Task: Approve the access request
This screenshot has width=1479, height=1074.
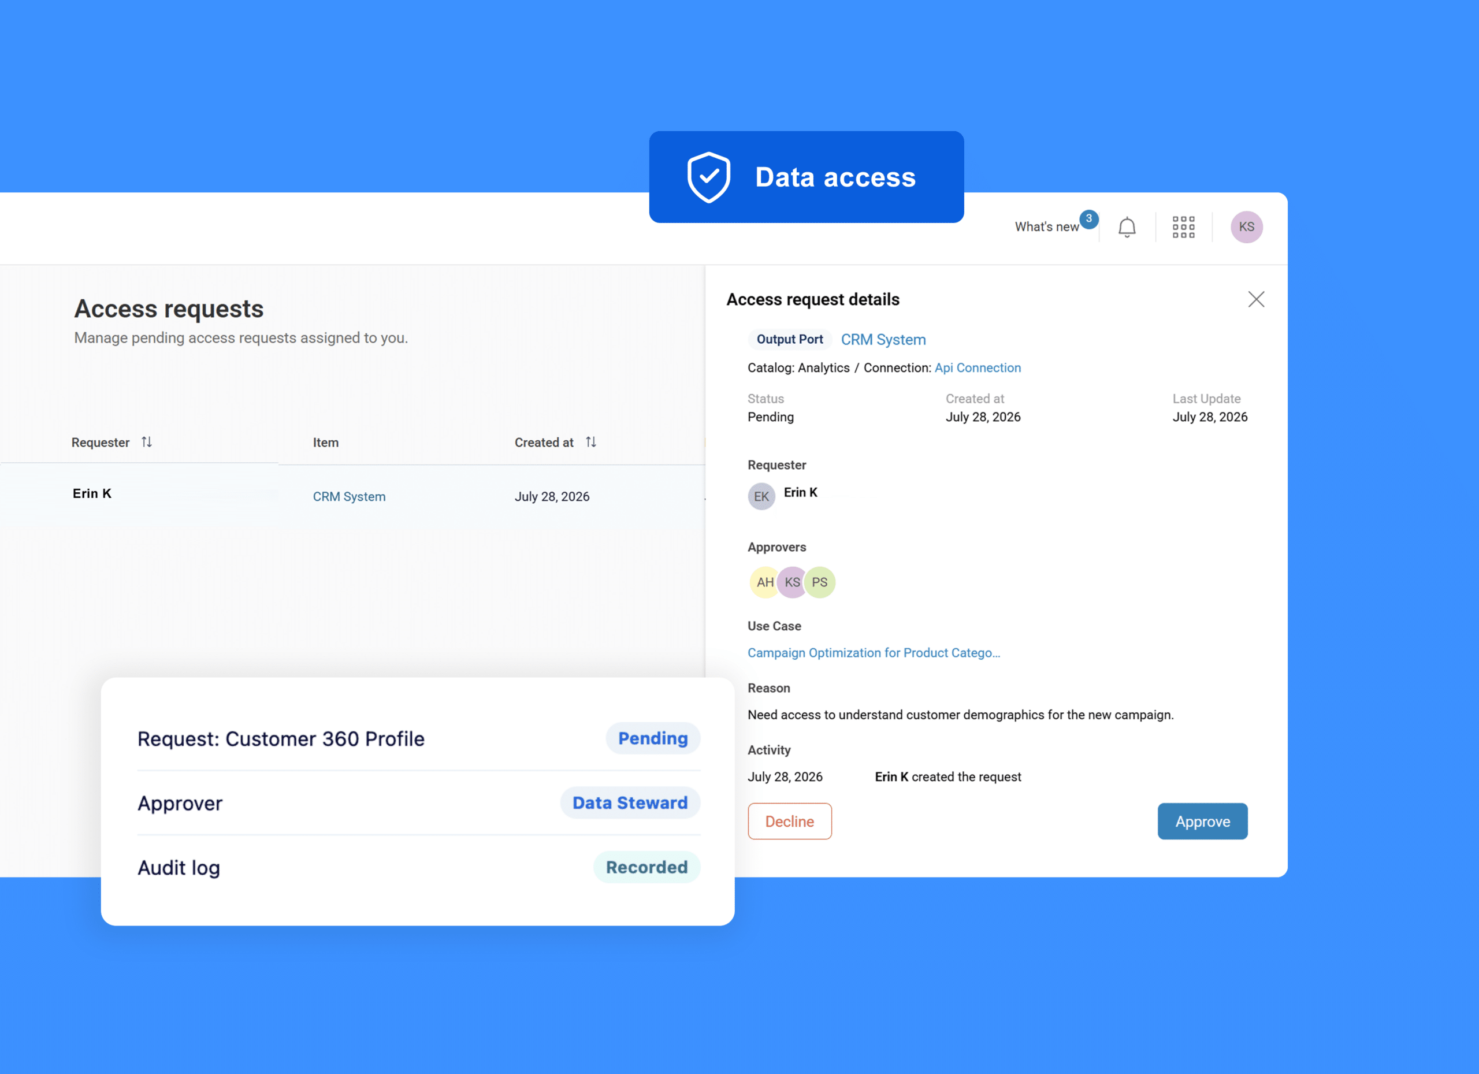Action: click(1202, 821)
